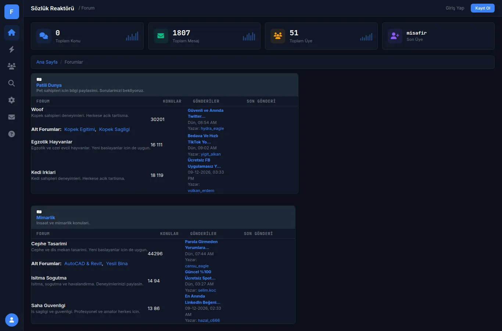Click the bar chart icon beside Toplam Üye

366,36
